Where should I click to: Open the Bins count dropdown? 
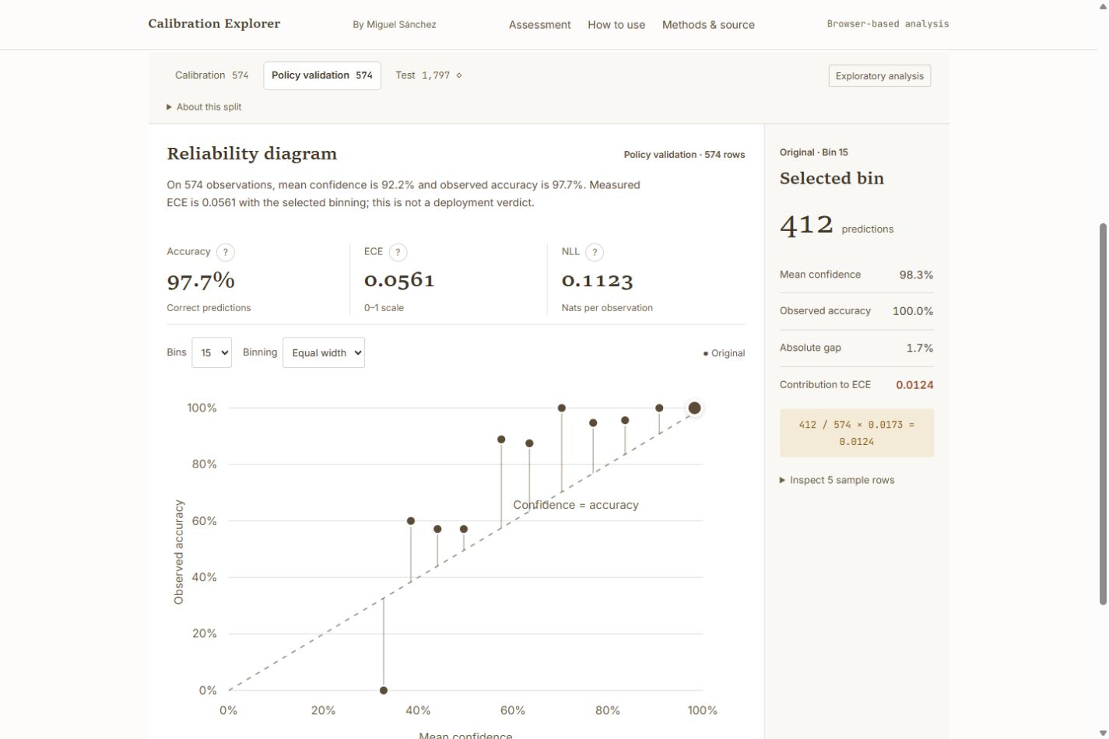click(x=212, y=352)
